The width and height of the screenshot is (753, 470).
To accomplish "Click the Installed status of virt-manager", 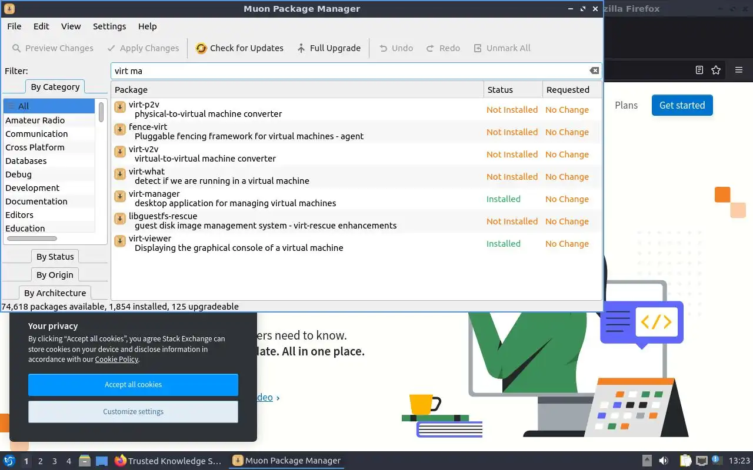I will coord(504,199).
